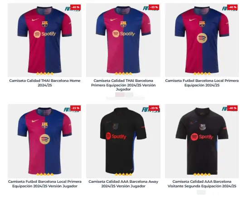243x200 pixels.
Task: Click the -40 % badge on the THAI Home shirt
Action: pyautogui.click(x=75, y=7)
